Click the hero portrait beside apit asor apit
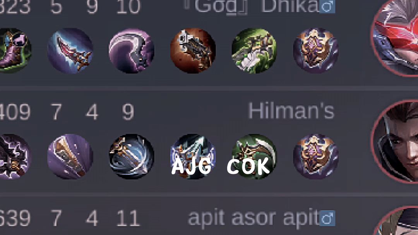This screenshot has width=418, height=235. 396,221
